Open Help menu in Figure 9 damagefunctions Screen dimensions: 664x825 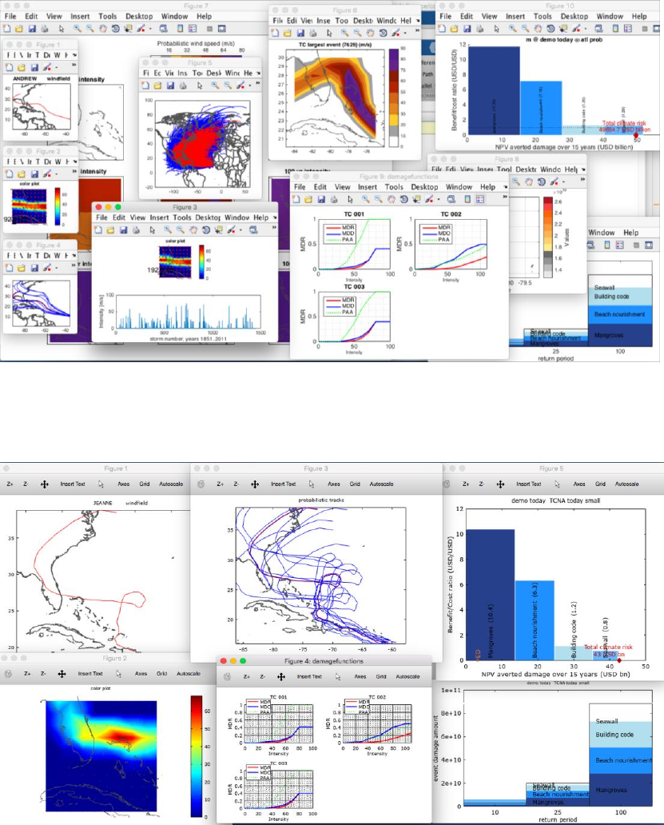tap(487, 187)
